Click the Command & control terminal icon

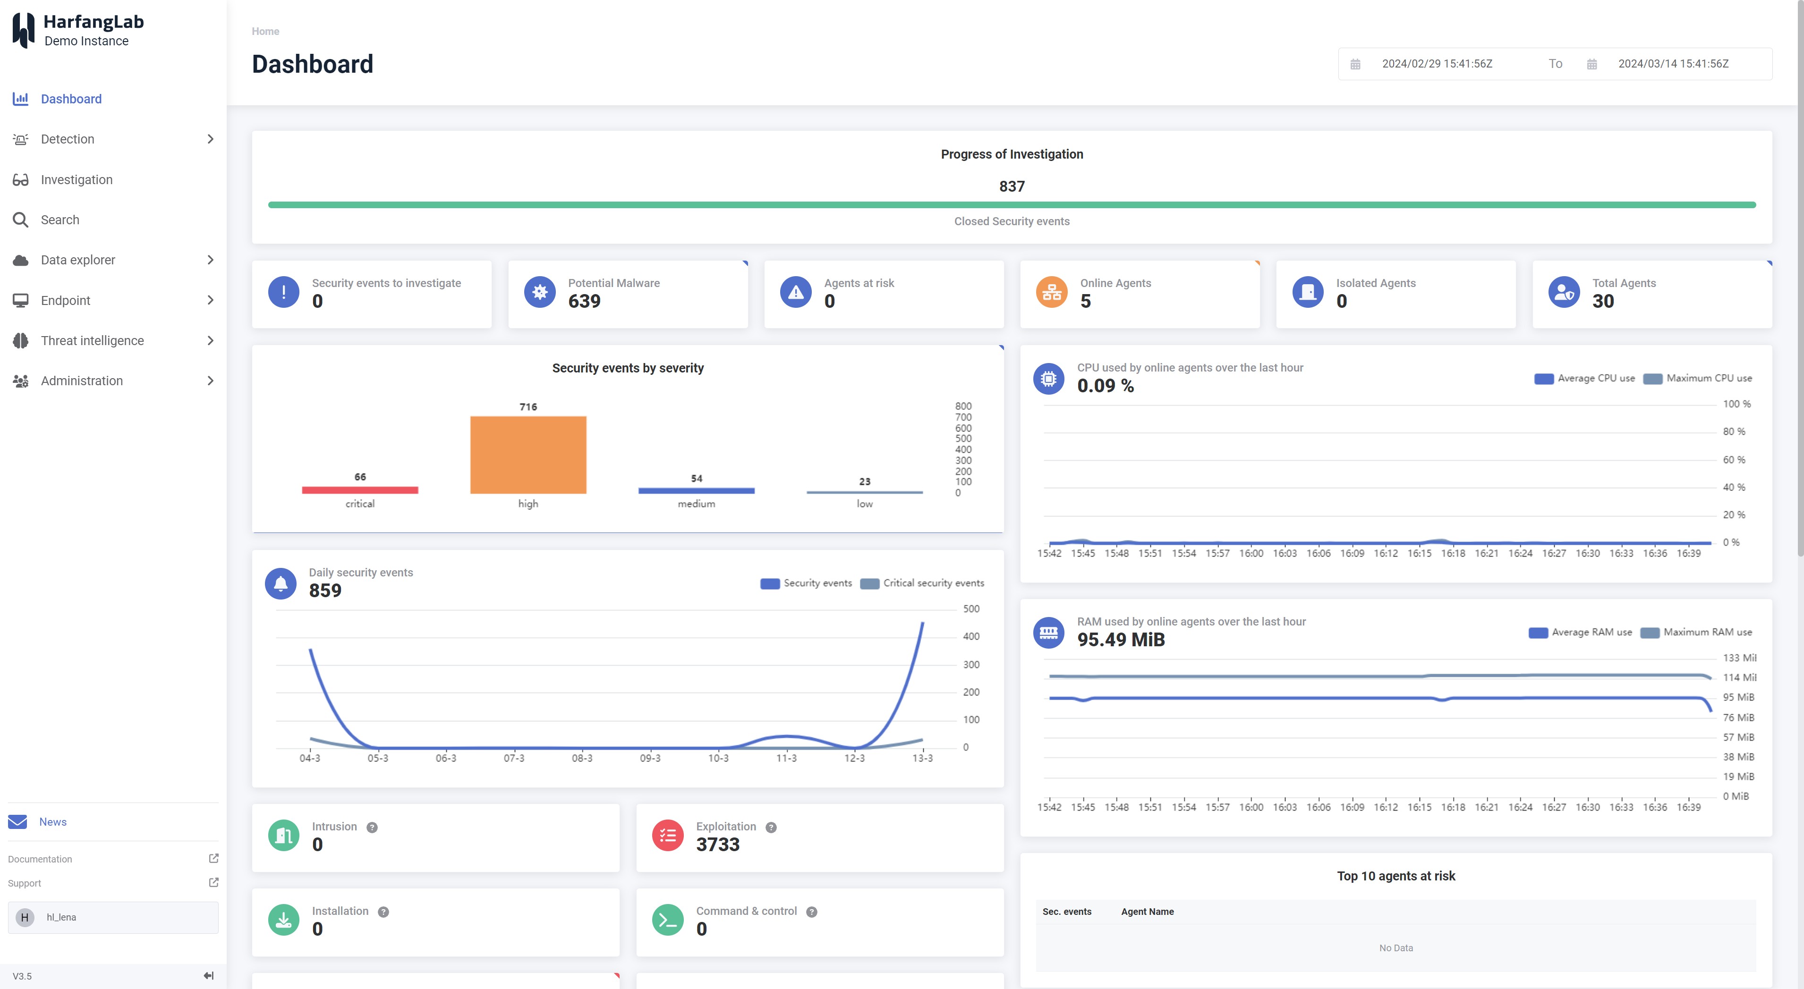point(667,921)
